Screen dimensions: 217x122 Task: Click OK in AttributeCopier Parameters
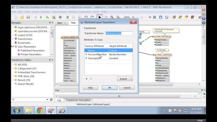tap(110, 88)
